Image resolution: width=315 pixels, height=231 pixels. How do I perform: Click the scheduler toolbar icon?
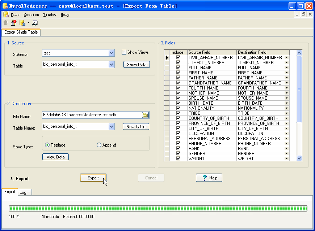pyautogui.click(x=35, y=23)
